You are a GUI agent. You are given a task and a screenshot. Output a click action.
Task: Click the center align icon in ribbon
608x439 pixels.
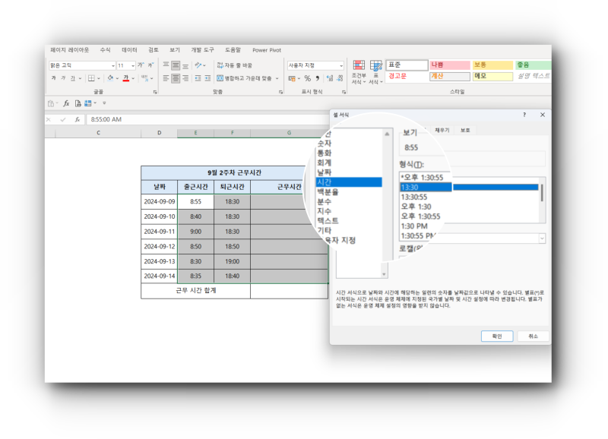tap(176, 78)
